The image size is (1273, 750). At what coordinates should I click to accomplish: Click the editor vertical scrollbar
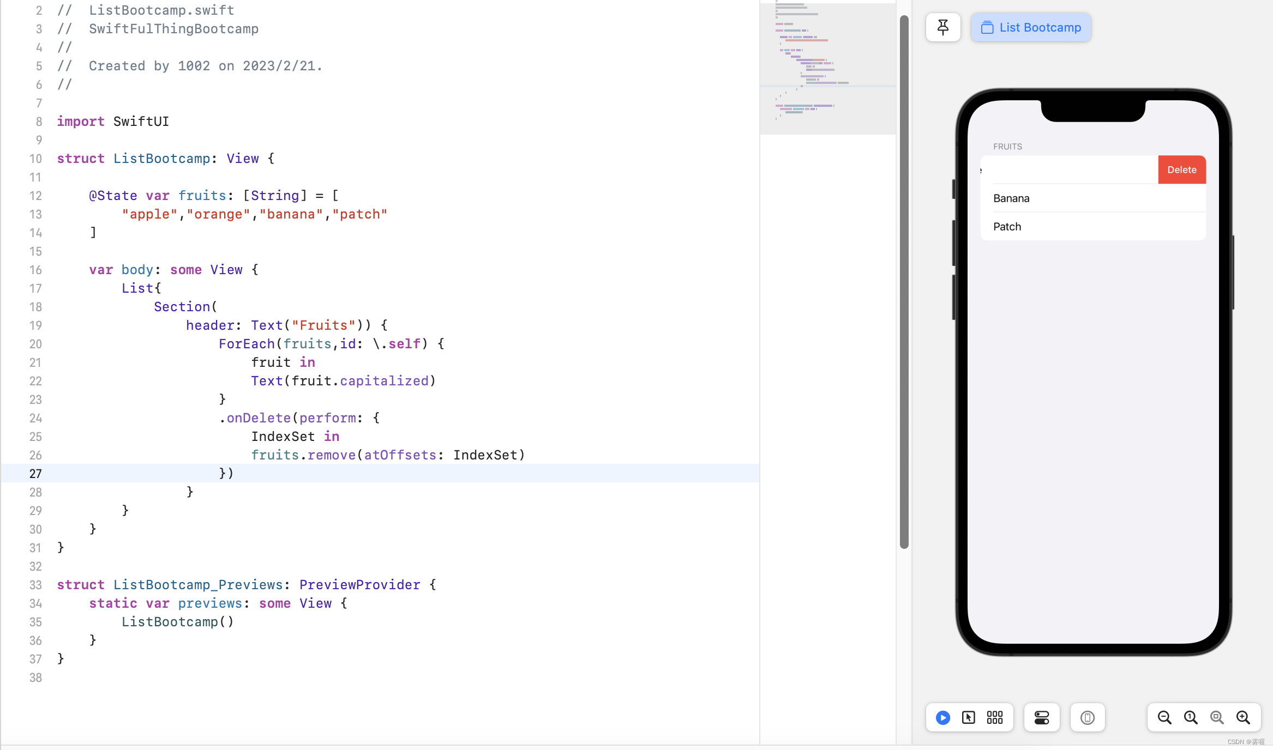coord(904,282)
